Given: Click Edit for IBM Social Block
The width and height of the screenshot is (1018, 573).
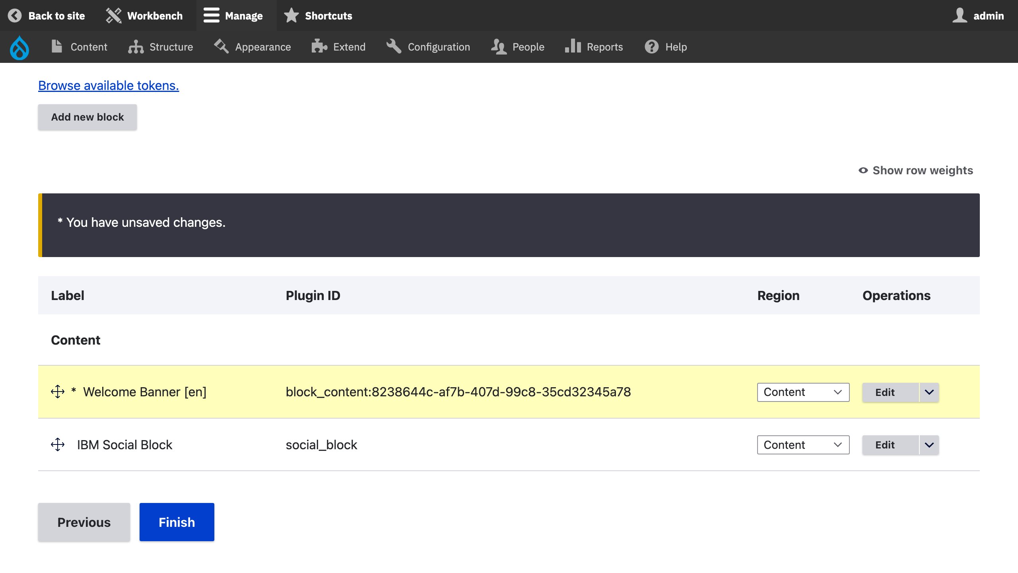Looking at the screenshot, I should click(x=890, y=444).
